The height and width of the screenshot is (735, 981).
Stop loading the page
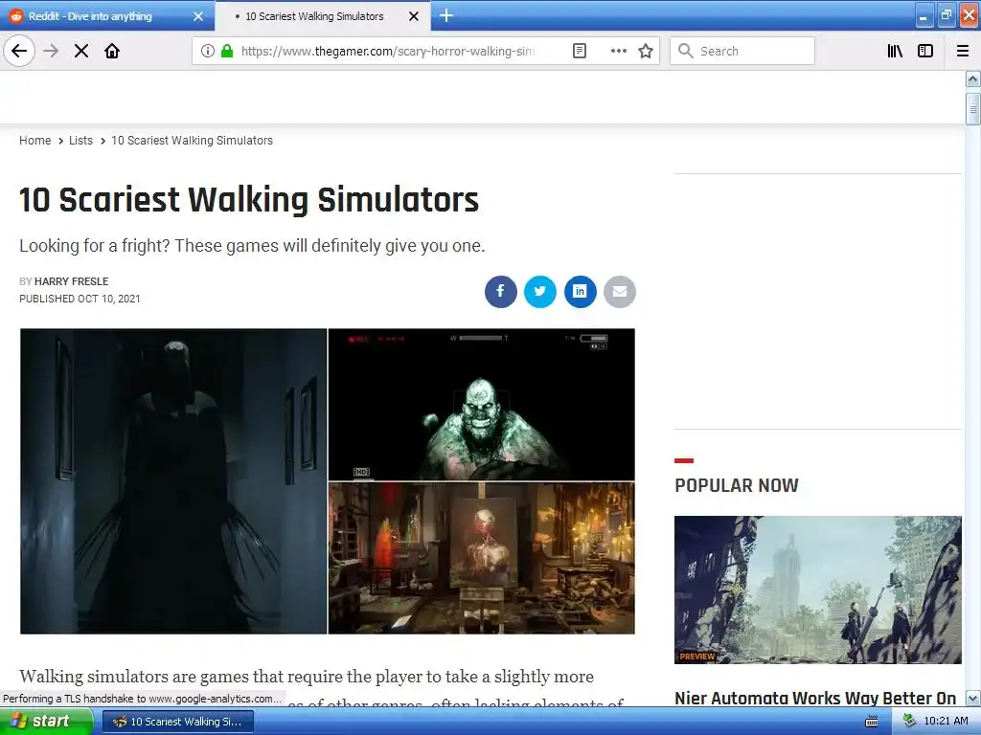tap(81, 51)
